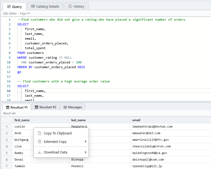The image size is (211, 169).
Task: Select result row number 6
Action: point(7,160)
